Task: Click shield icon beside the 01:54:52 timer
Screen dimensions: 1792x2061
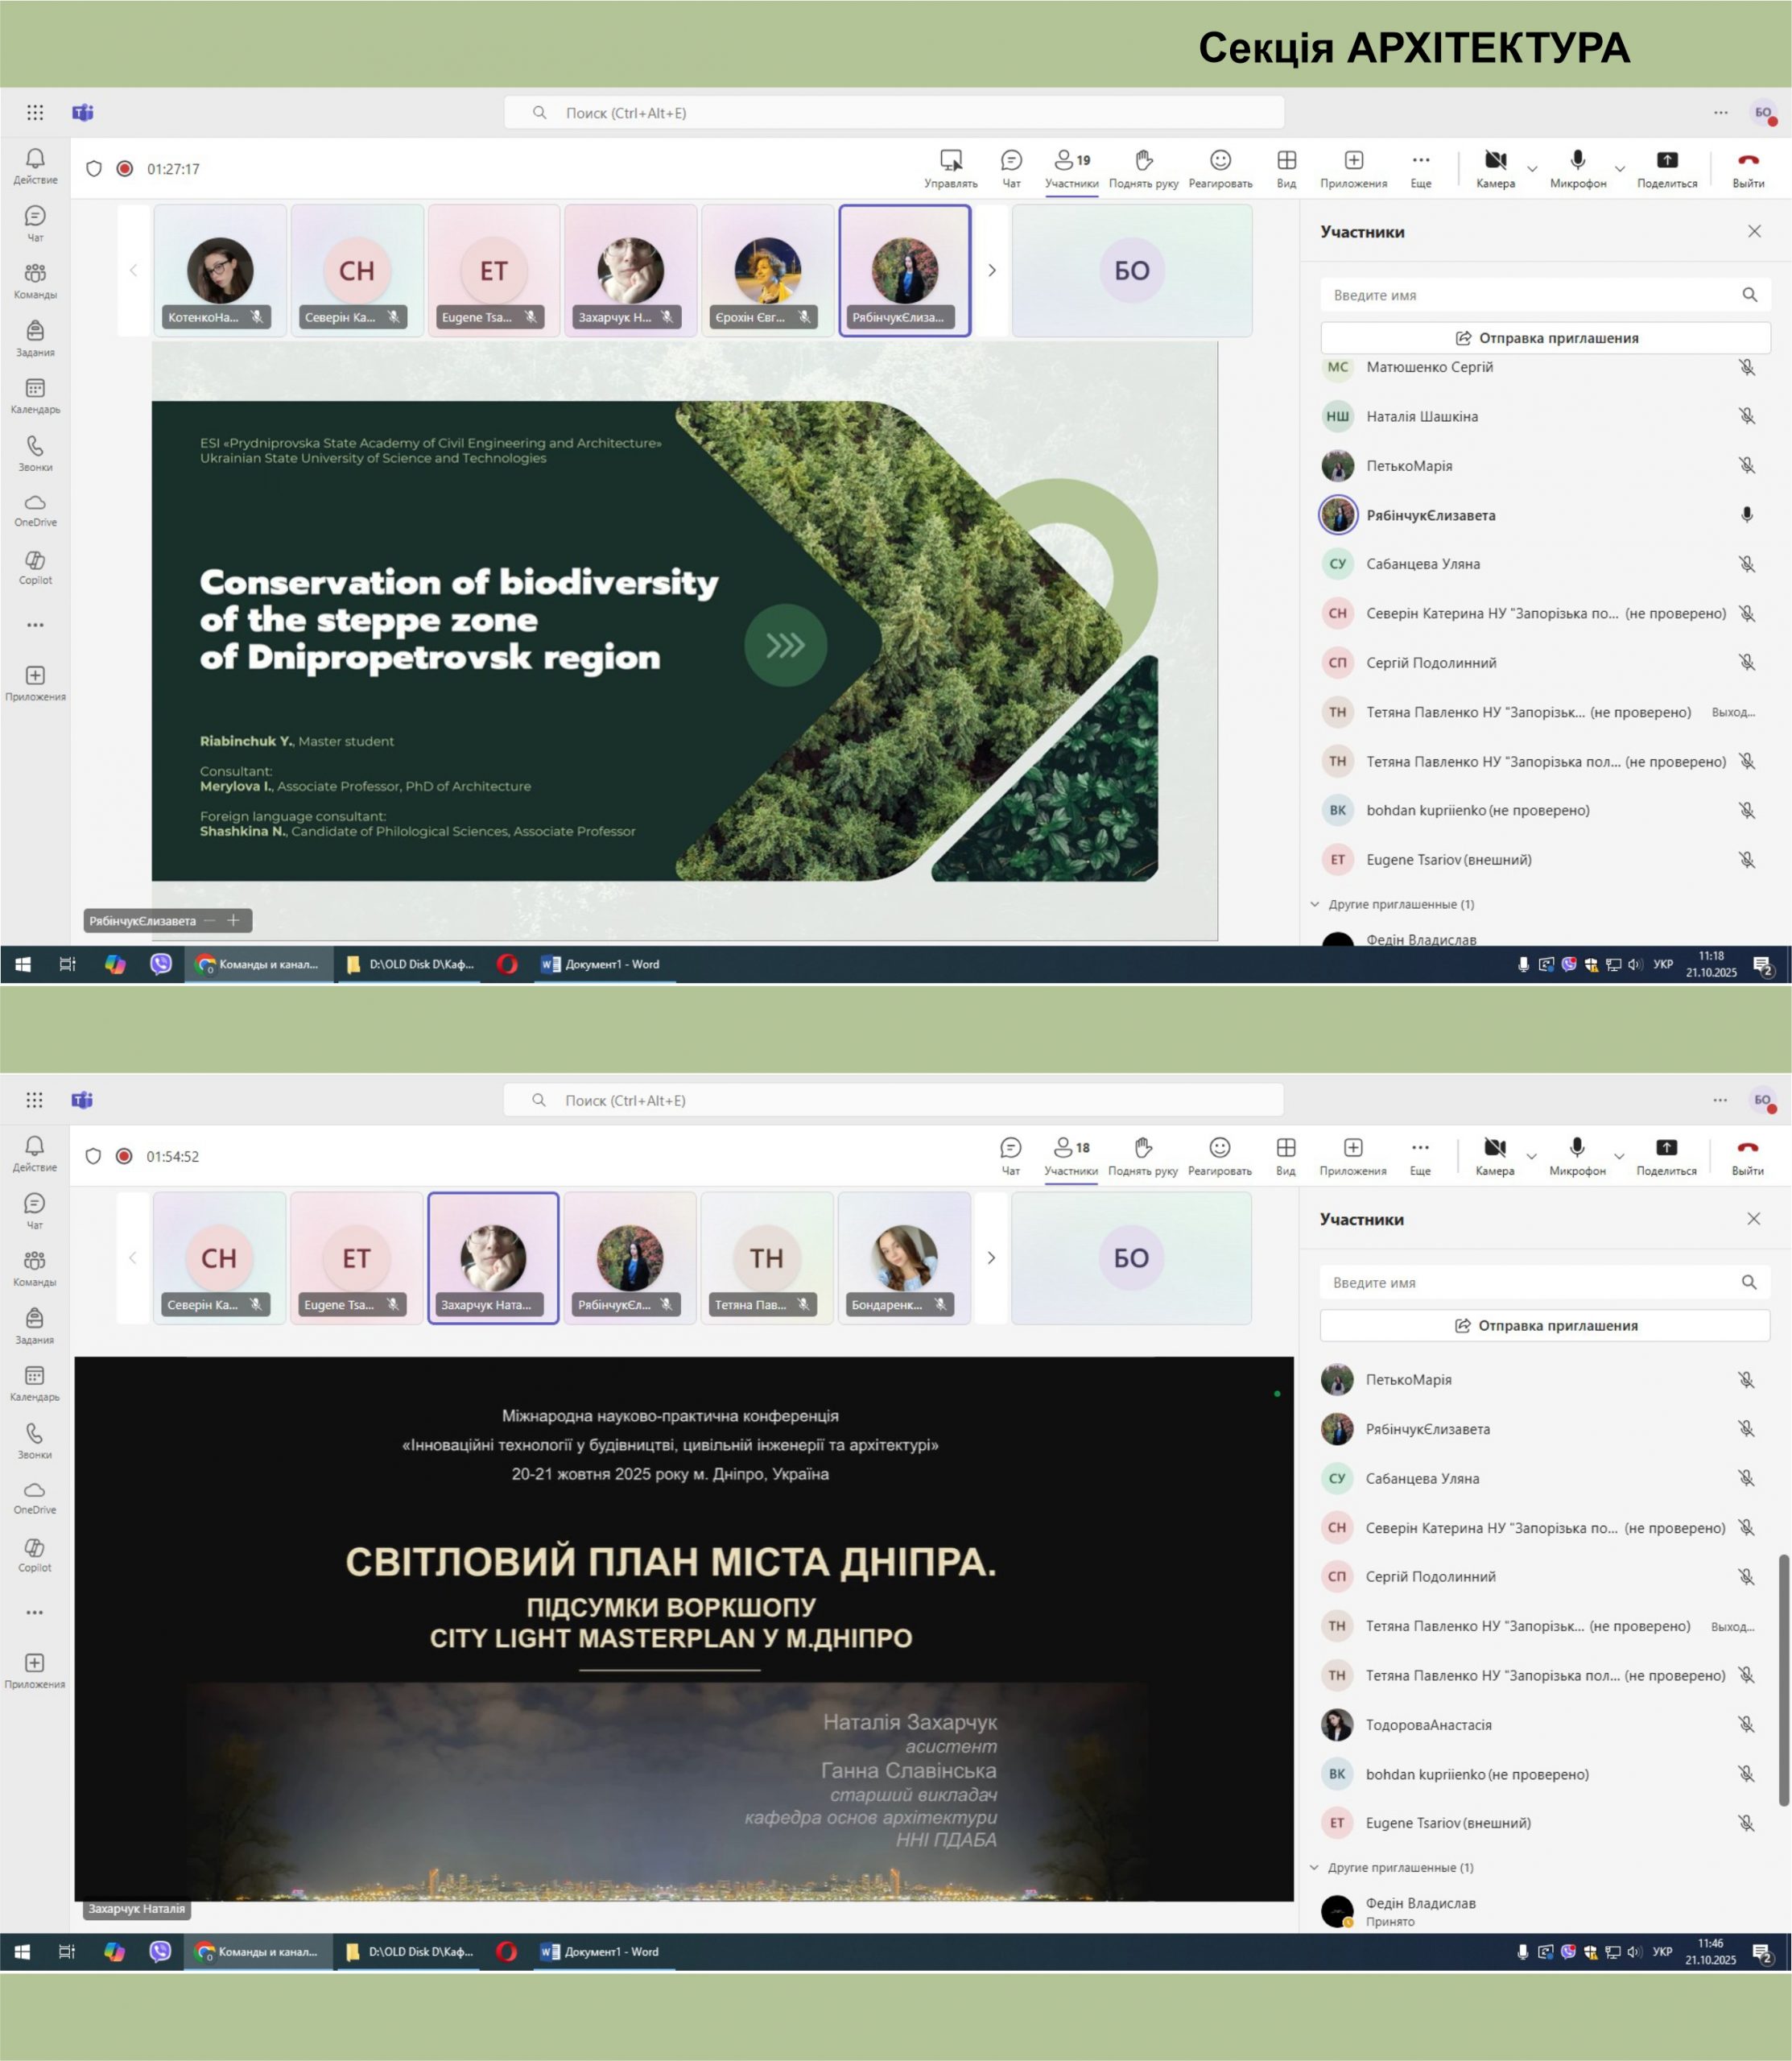Action: pyautogui.click(x=93, y=1156)
